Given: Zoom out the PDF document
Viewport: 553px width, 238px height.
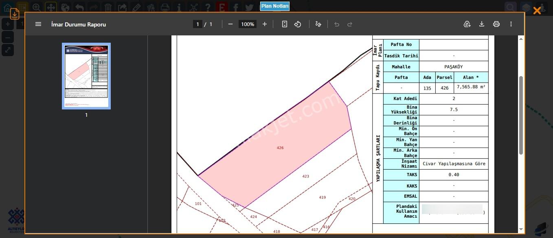Looking at the screenshot, I should click(230, 24).
